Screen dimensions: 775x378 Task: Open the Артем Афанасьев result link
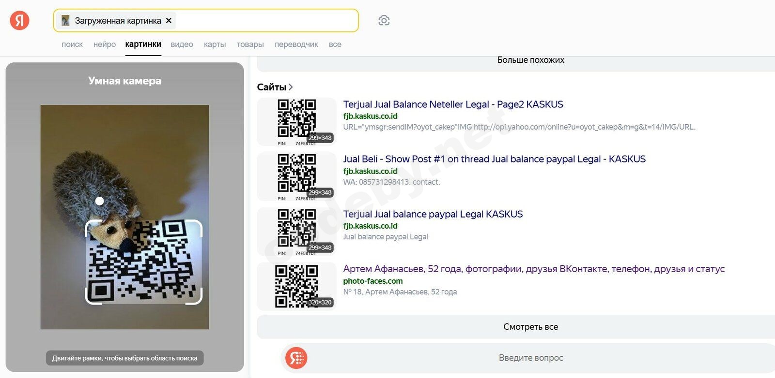tap(534, 269)
